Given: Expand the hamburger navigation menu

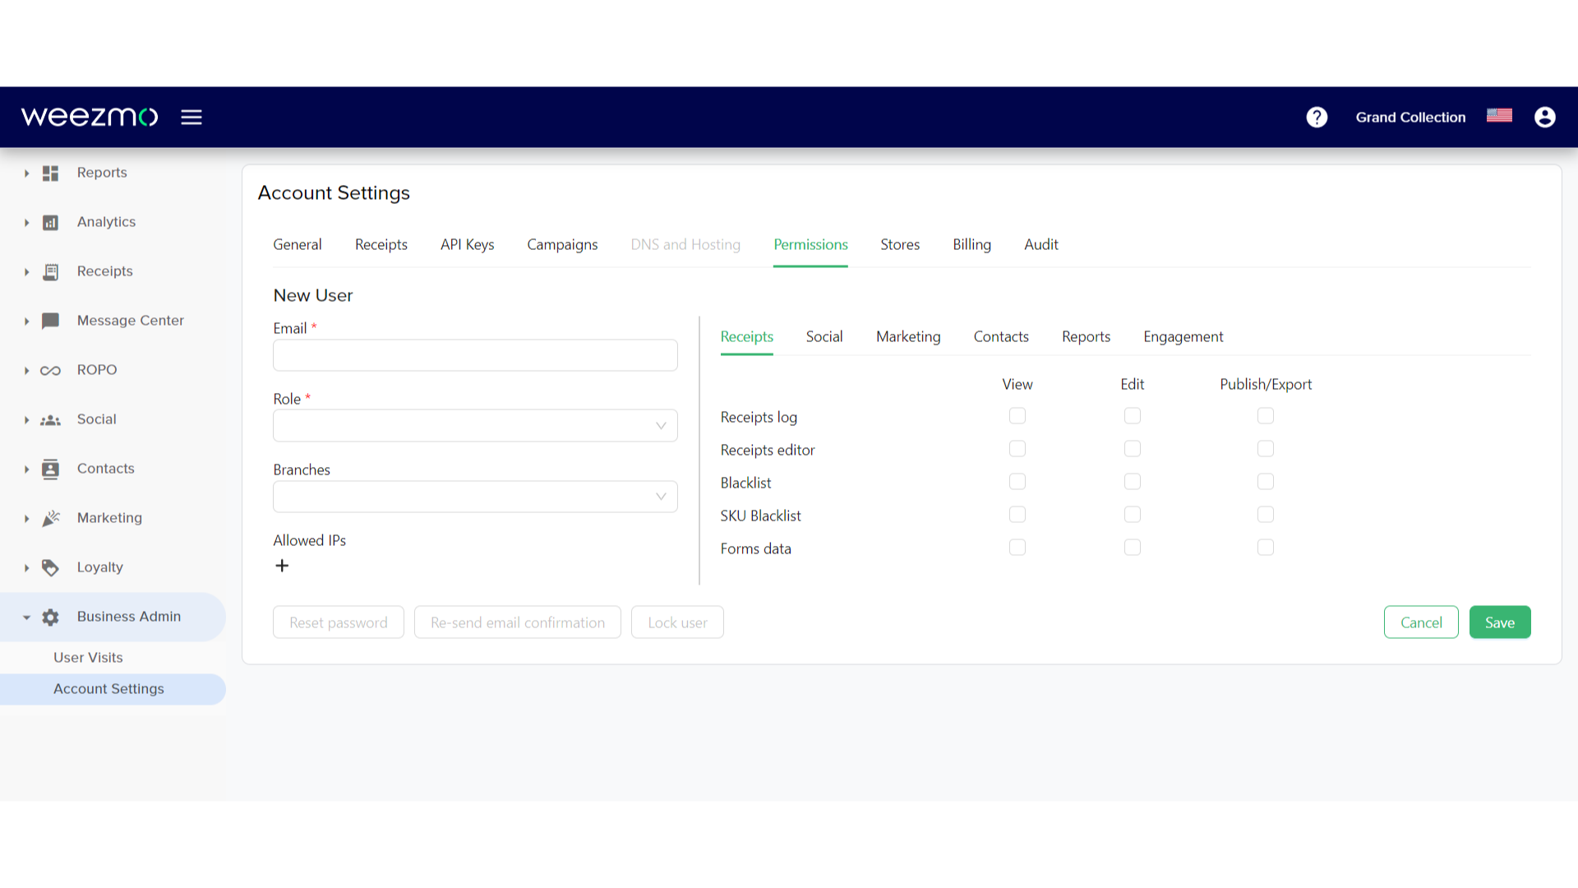Looking at the screenshot, I should pos(191,117).
